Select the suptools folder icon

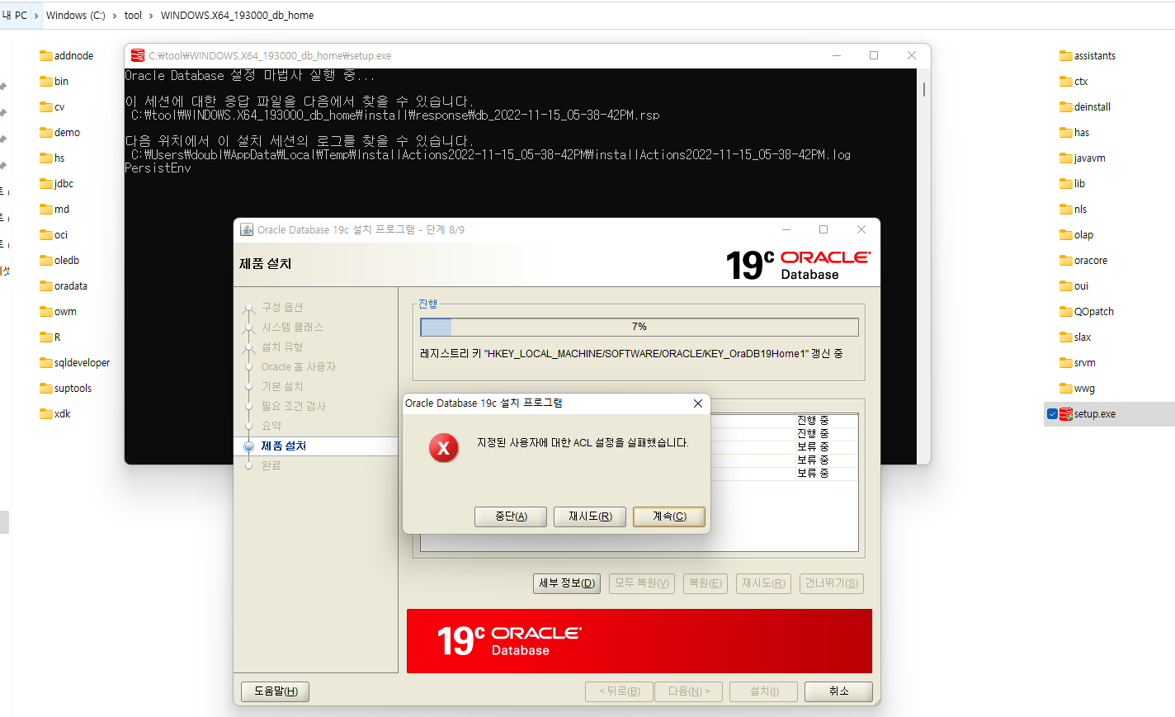[x=46, y=389]
